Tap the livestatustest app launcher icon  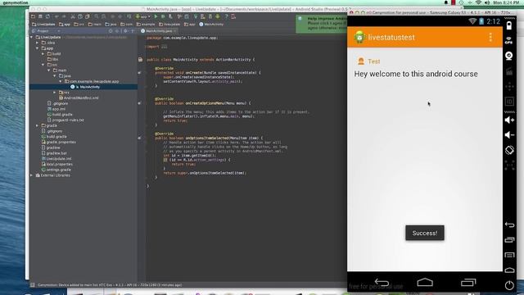click(x=359, y=37)
